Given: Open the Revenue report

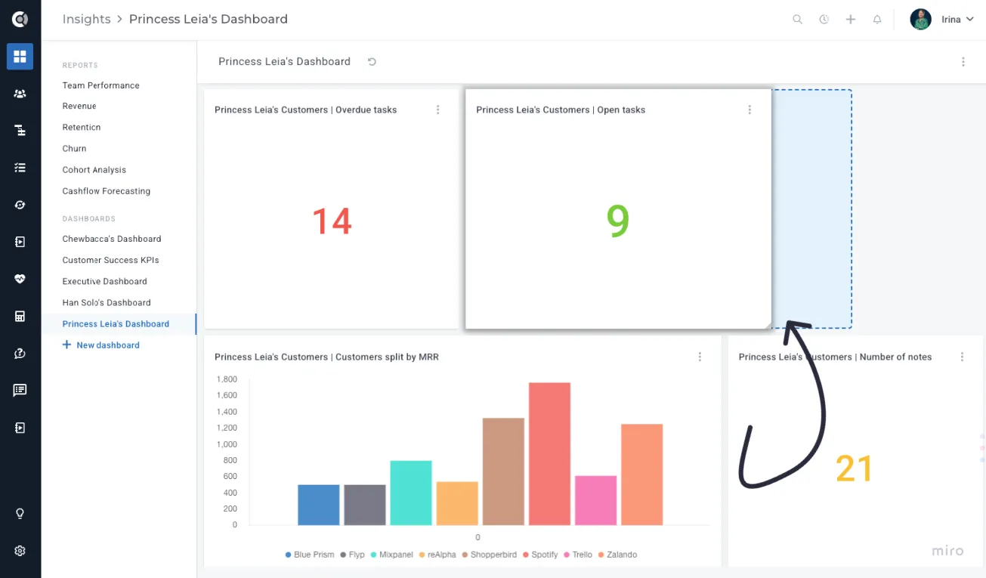Looking at the screenshot, I should (79, 107).
